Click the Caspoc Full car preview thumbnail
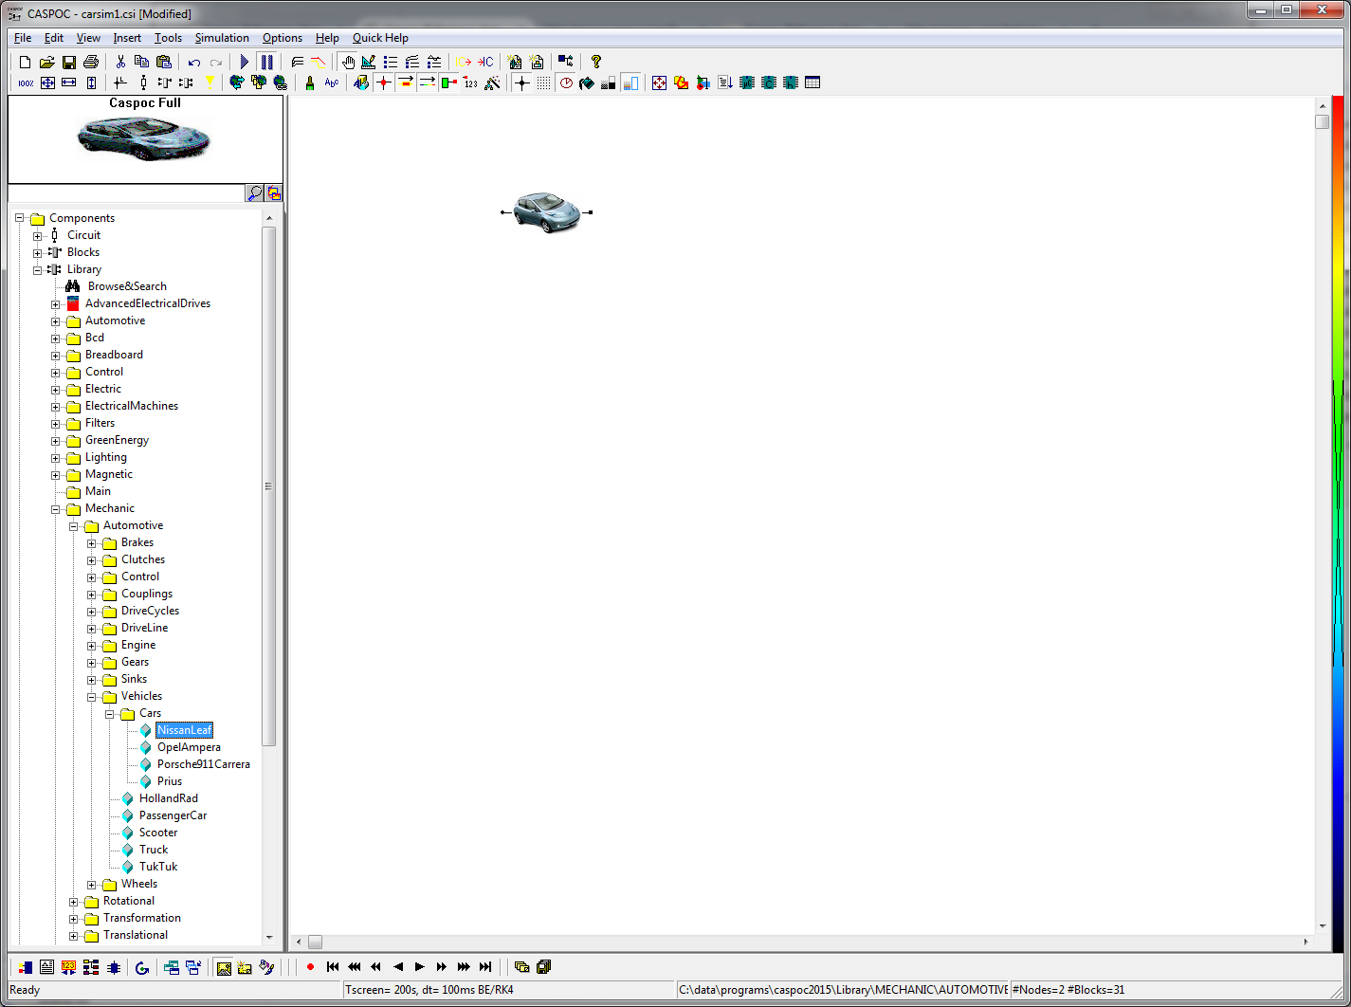This screenshot has height=1007, width=1351. (x=144, y=138)
